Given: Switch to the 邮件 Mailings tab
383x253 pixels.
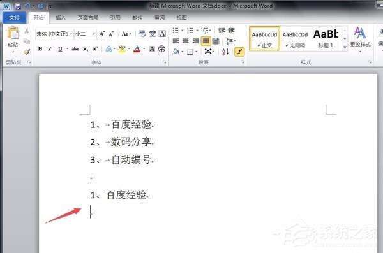Looking at the screenshot, I should pyautogui.click(x=137, y=18).
